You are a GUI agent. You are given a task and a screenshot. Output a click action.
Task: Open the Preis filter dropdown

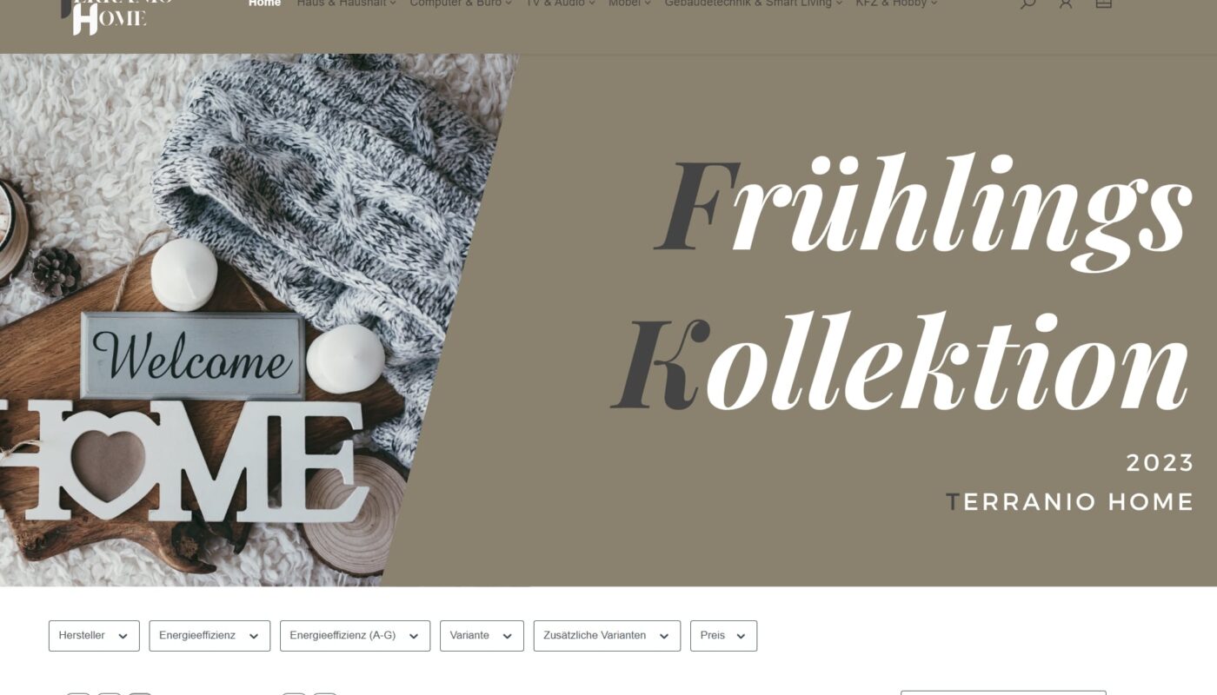click(723, 636)
